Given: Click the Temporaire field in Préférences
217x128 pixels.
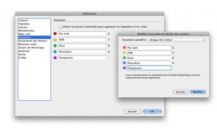Looking at the screenshot, I should click(x=82, y=58).
